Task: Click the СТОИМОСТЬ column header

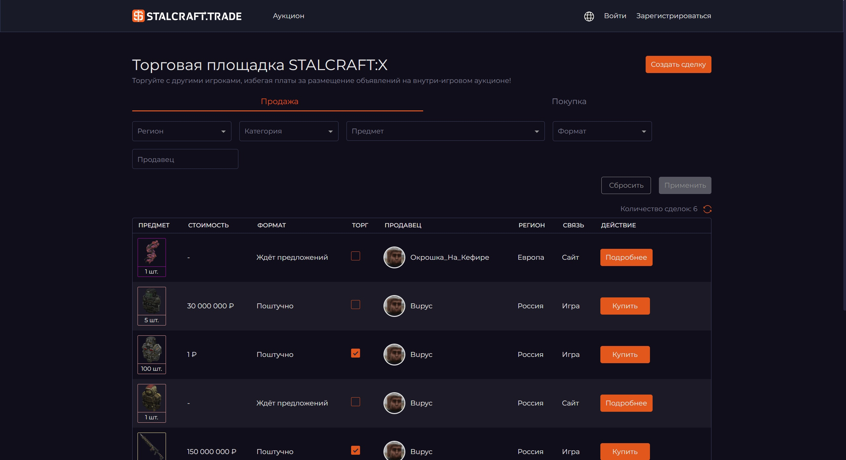Action: [x=208, y=225]
